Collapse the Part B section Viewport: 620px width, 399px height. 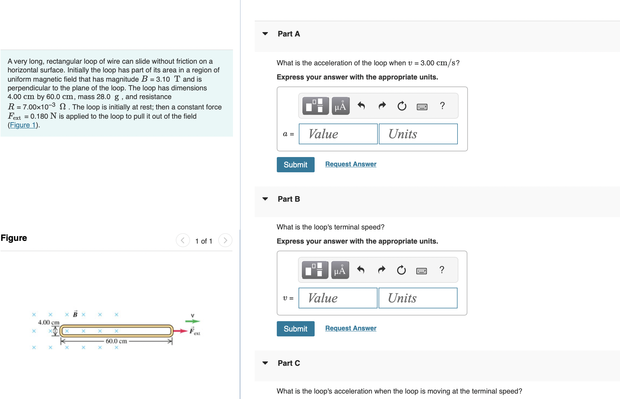(265, 199)
